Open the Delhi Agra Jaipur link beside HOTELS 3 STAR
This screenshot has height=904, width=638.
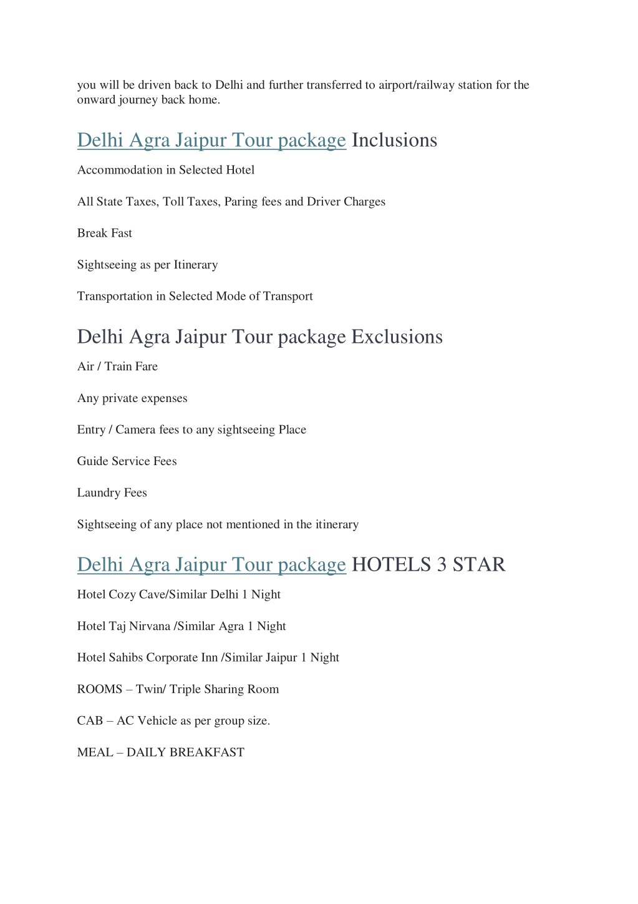coord(211,565)
